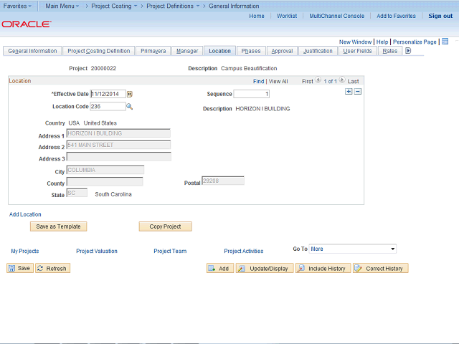This screenshot has width=459, height=344.
Task: Click the Location Code lookup magnifier
Action: click(x=130, y=107)
